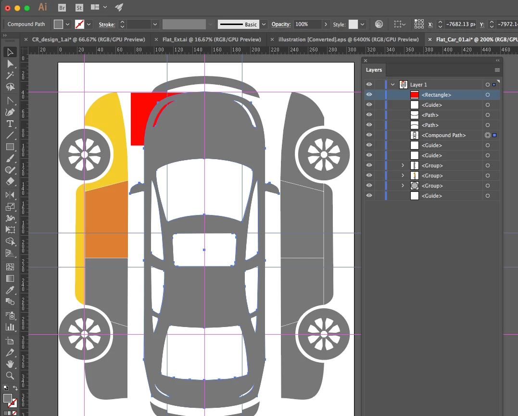Click the Fill color swatch in control bar
Viewport: 518px width, 416px height.
pyautogui.click(x=58, y=24)
